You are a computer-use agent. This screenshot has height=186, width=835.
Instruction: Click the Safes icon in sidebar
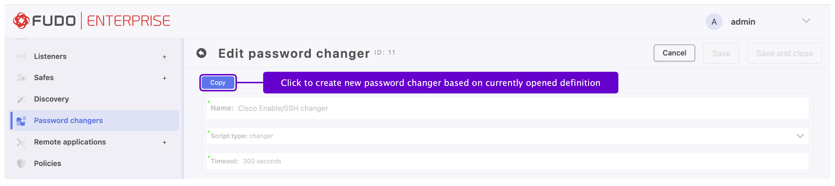(x=21, y=77)
